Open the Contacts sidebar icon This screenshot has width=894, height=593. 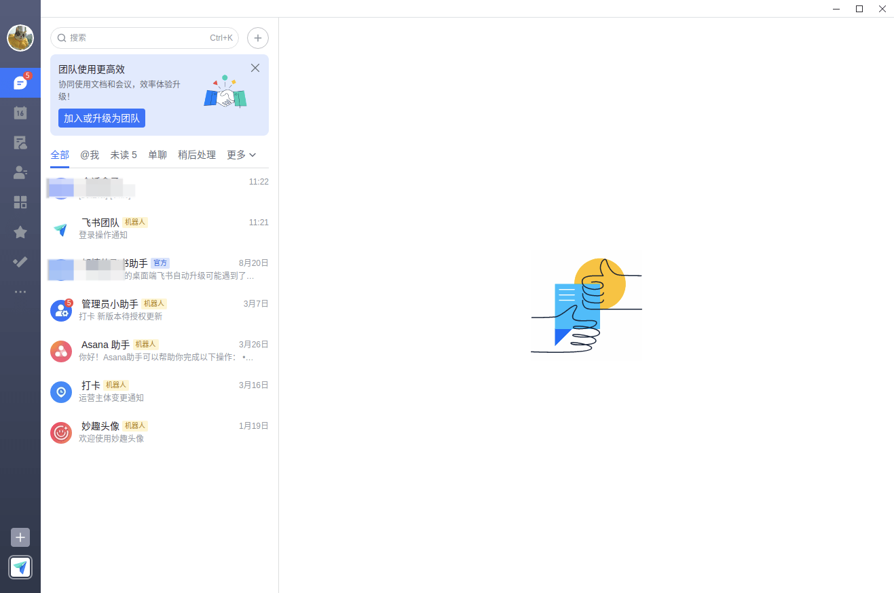20,172
